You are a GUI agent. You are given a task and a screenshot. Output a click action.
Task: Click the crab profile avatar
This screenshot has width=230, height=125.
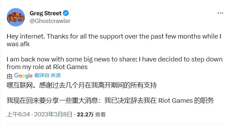point(16,17)
